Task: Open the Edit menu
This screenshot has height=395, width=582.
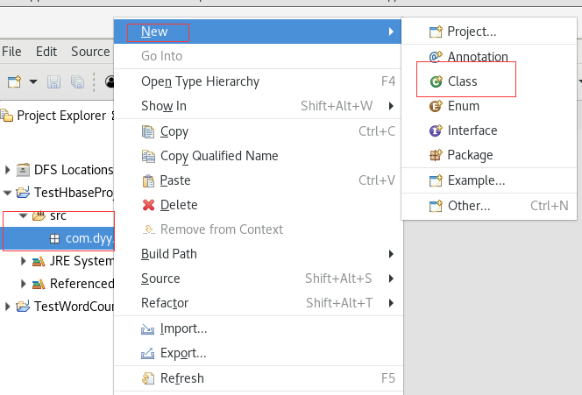Action: tap(46, 52)
